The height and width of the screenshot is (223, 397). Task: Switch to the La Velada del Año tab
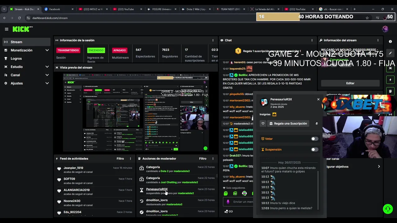tap(264, 9)
